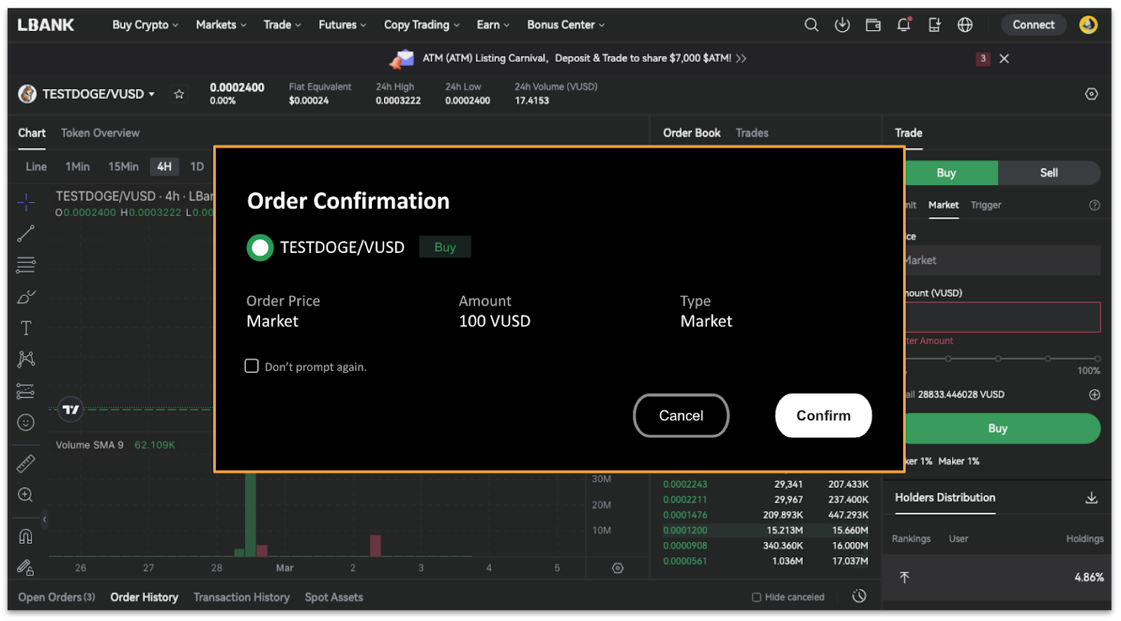The height and width of the screenshot is (621, 1121).
Task: Select the text annotation tool
Action: (26, 328)
